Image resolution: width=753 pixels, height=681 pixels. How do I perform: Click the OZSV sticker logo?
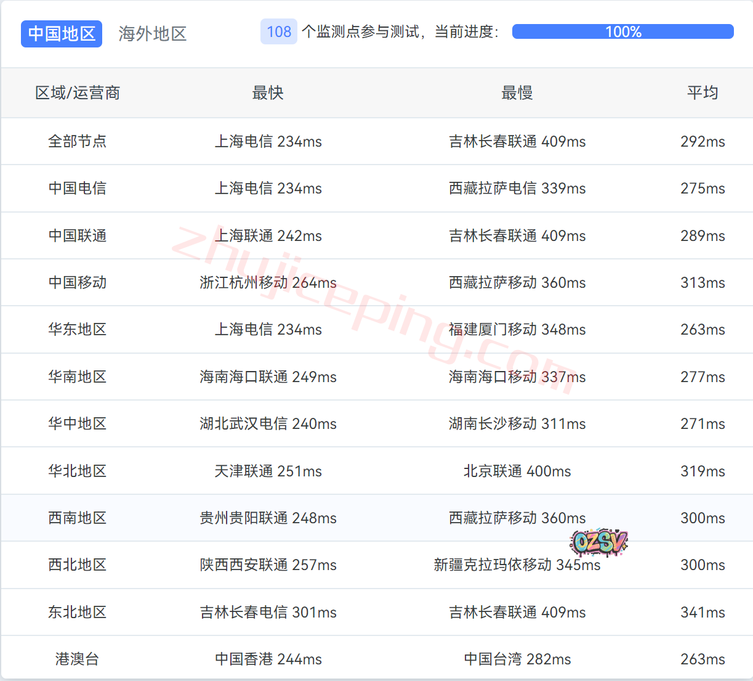click(x=598, y=542)
